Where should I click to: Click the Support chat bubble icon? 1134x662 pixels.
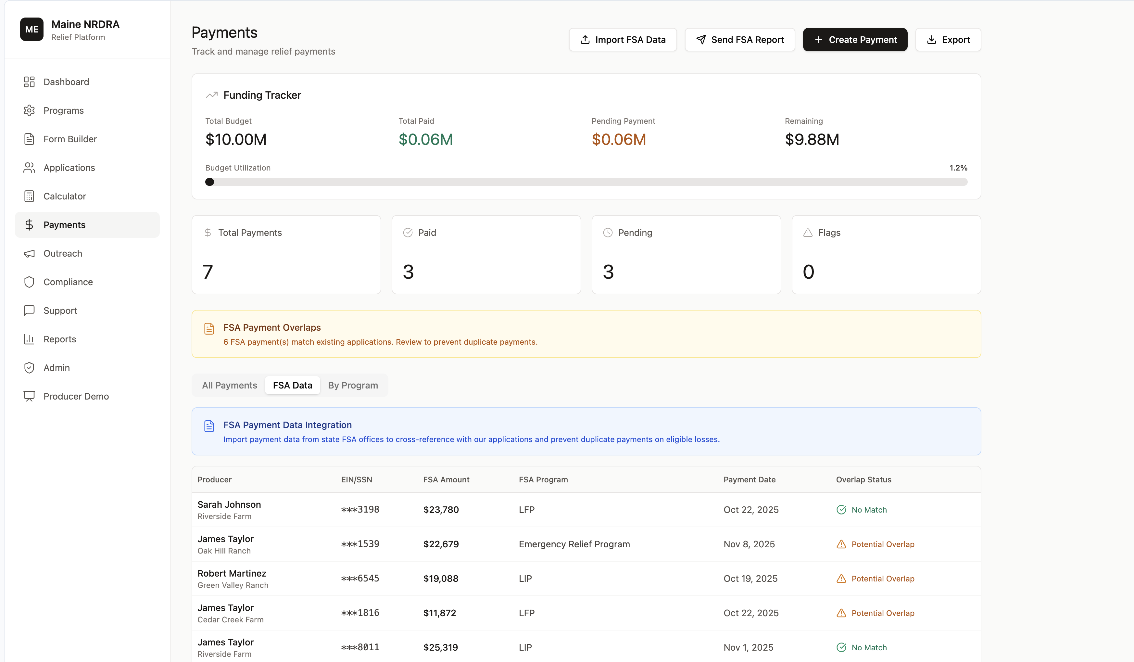pos(29,311)
